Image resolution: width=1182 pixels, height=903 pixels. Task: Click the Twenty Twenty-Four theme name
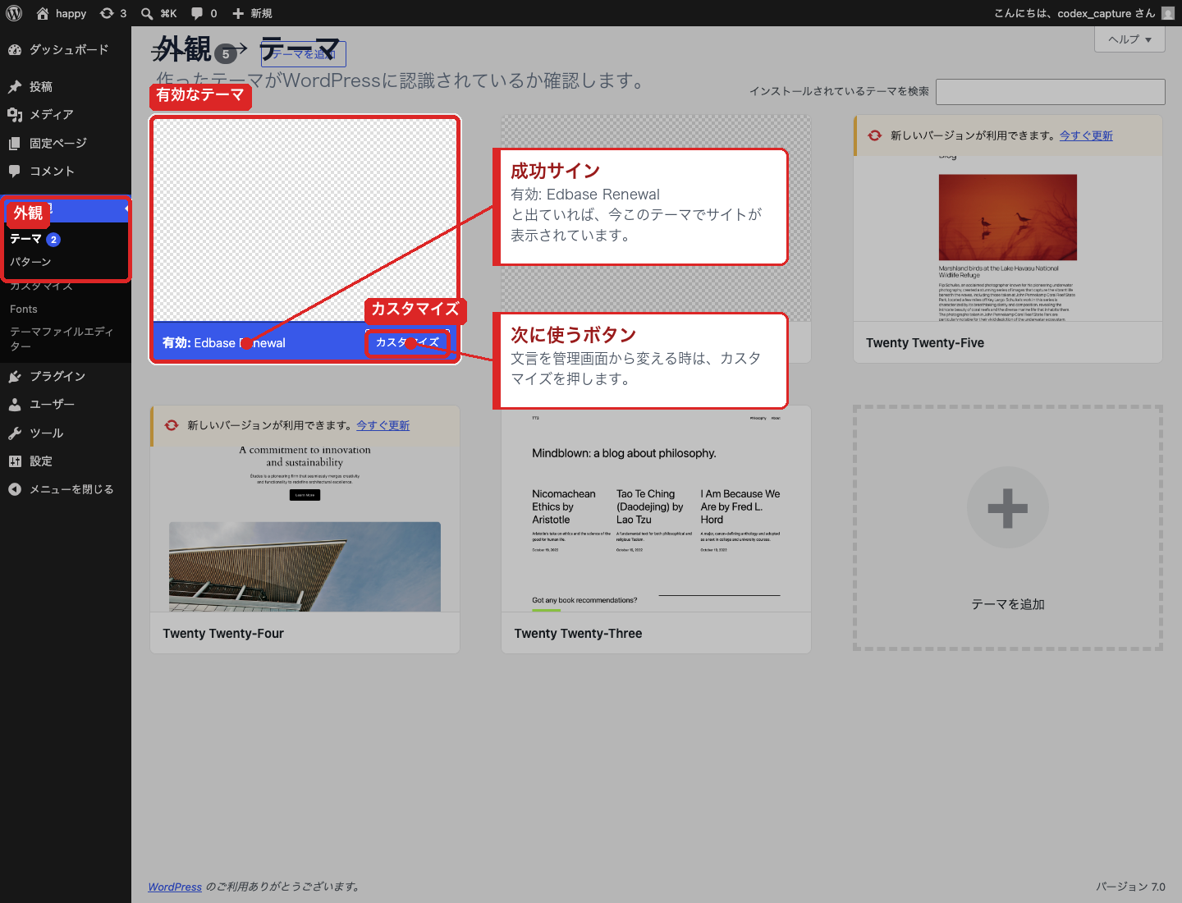click(x=223, y=634)
